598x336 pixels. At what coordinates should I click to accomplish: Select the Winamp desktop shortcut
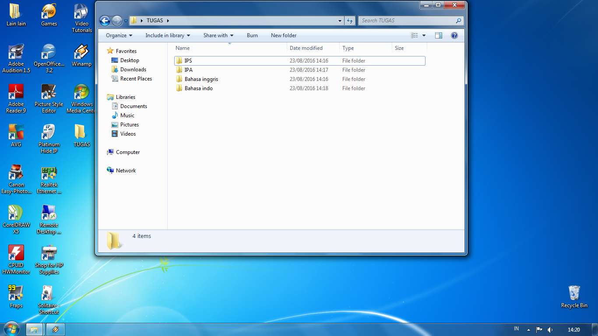click(x=82, y=55)
